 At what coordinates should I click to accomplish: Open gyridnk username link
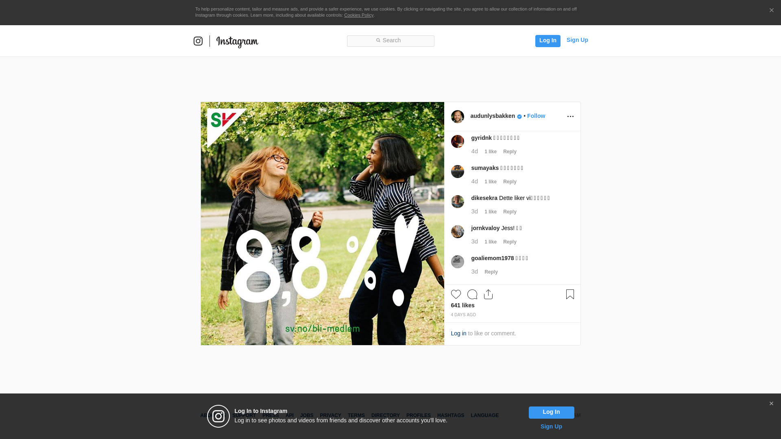point(482,138)
